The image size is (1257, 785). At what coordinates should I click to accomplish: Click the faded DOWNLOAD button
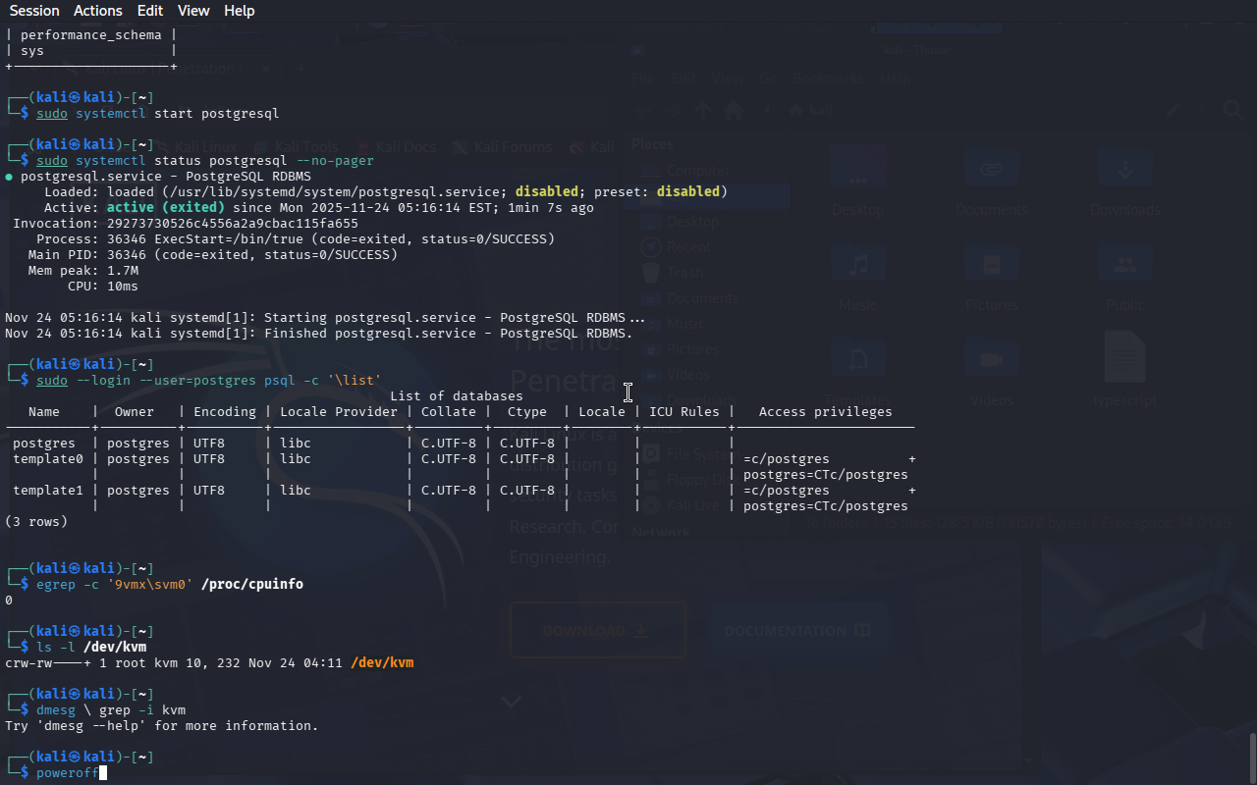[597, 630]
